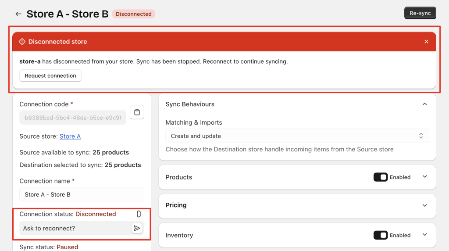Expand the Pricing section chevron
449x251 pixels.
(x=424, y=205)
